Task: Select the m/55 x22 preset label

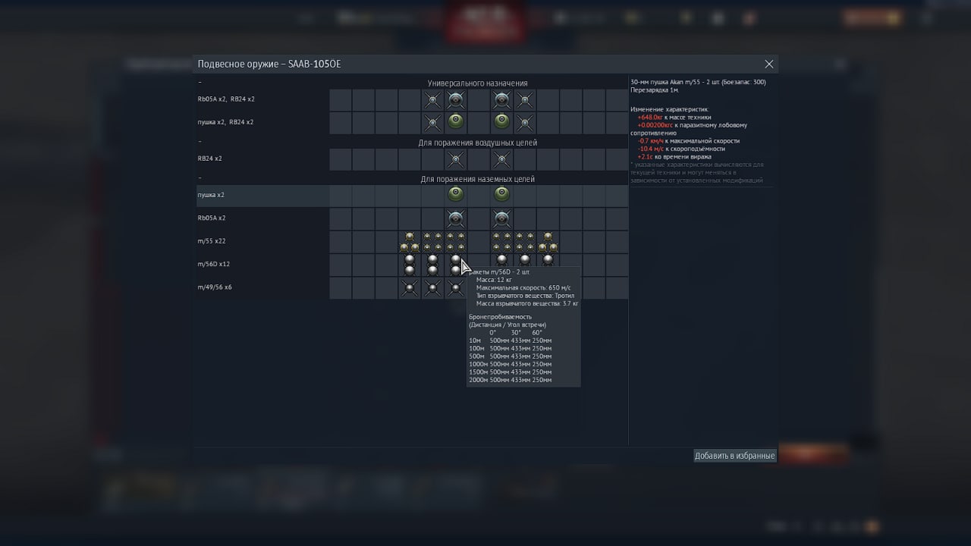Action: point(212,242)
